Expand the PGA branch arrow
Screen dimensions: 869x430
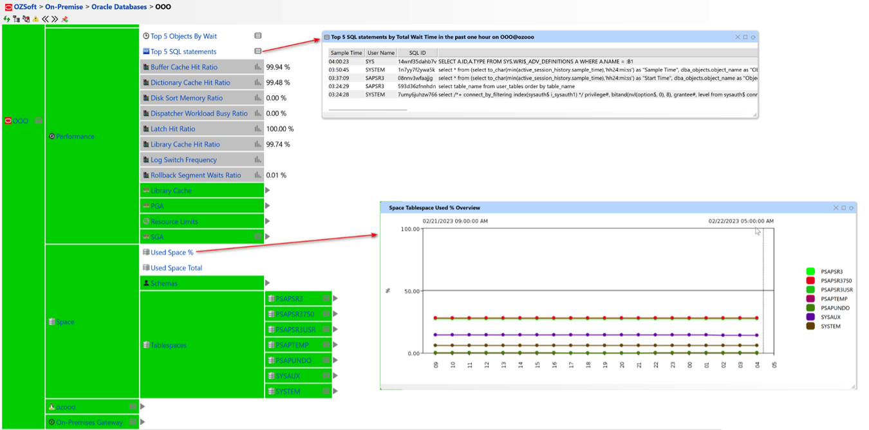click(x=268, y=205)
